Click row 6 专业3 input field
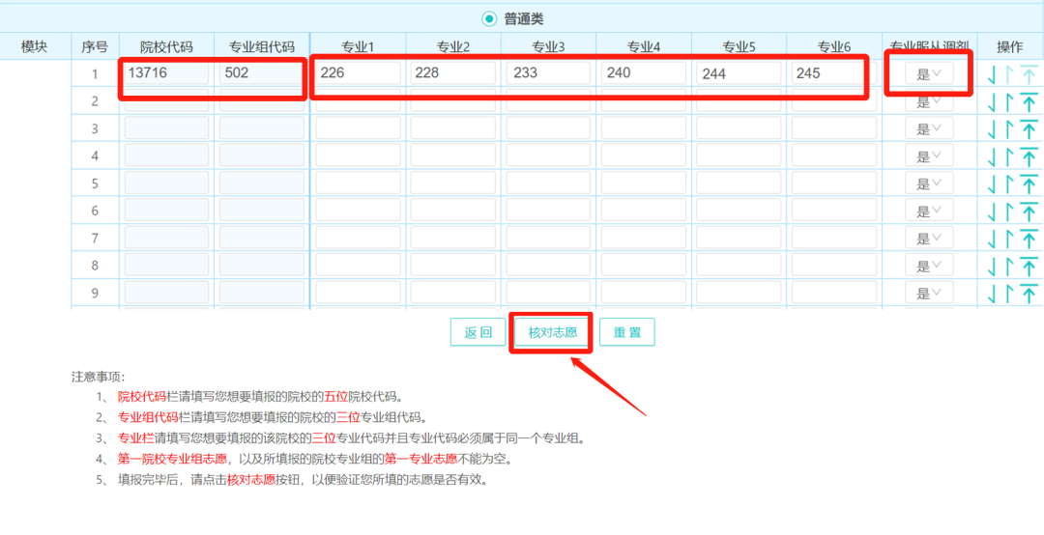This screenshot has height=535, width=1044. point(548,211)
